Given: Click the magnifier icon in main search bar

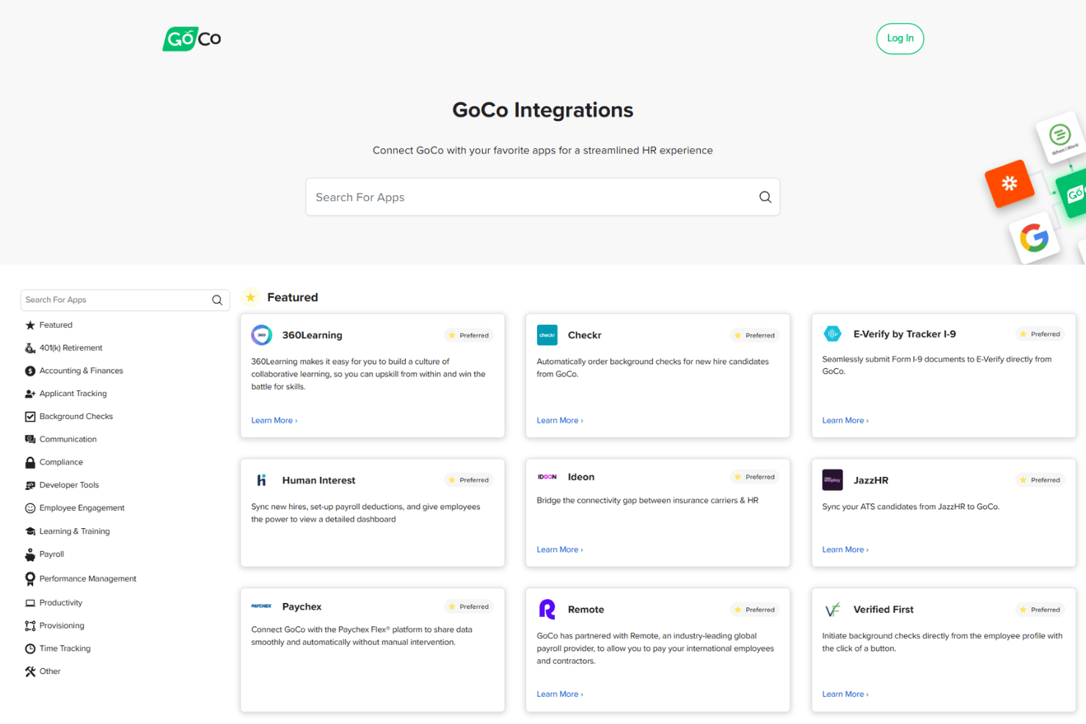Looking at the screenshot, I should (x=765, y=197).
